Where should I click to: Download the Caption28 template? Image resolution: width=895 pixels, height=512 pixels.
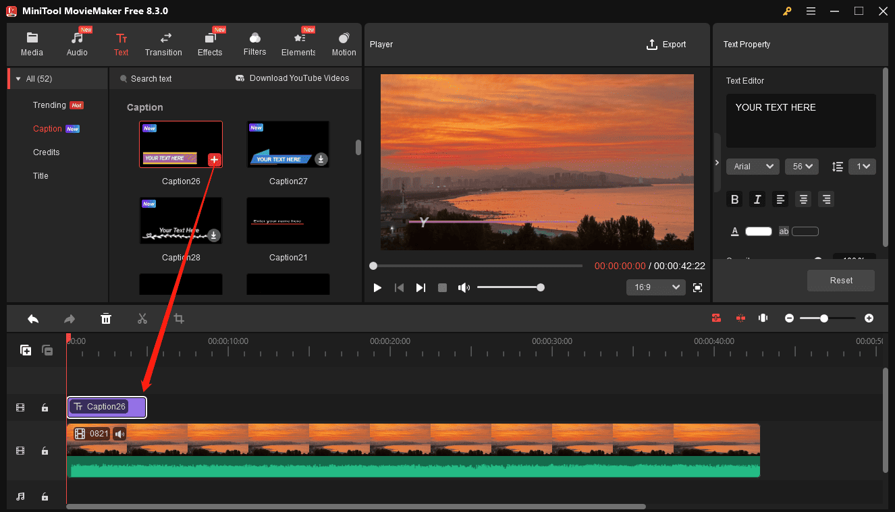click(x=213, y=235)
